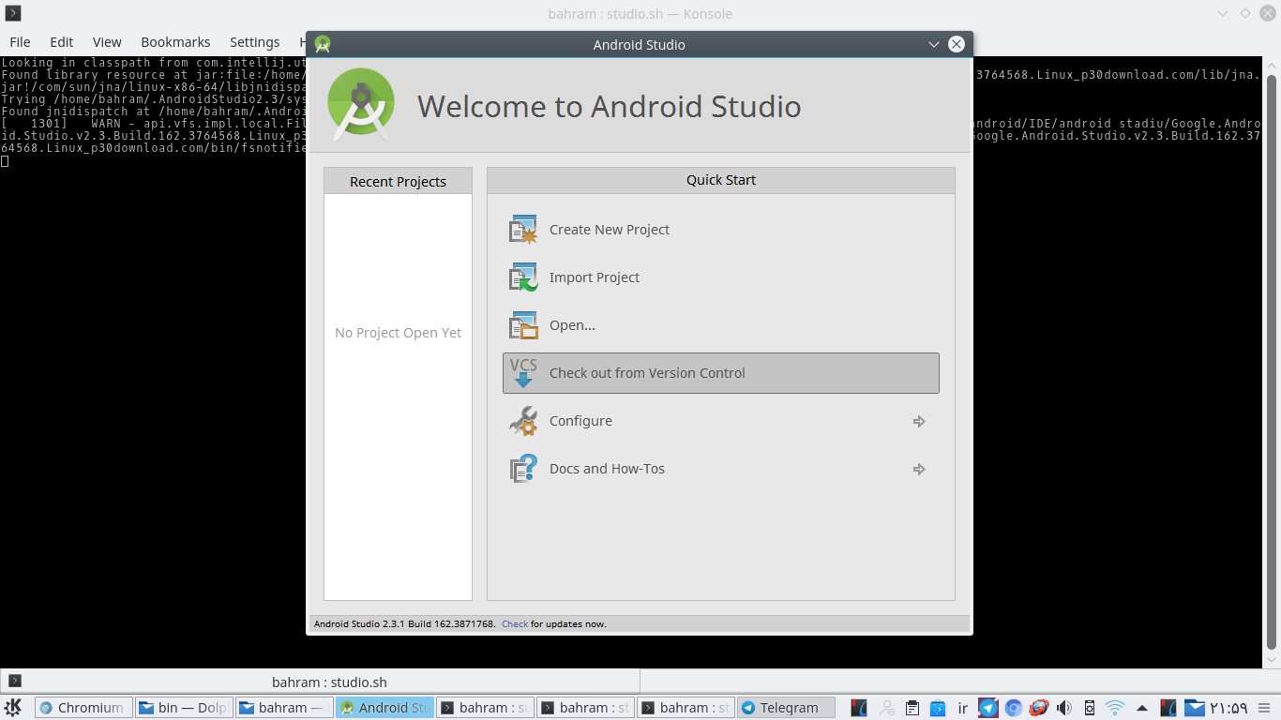Open Konsole View menu
1281x720 pixels.
pos(107,42)
